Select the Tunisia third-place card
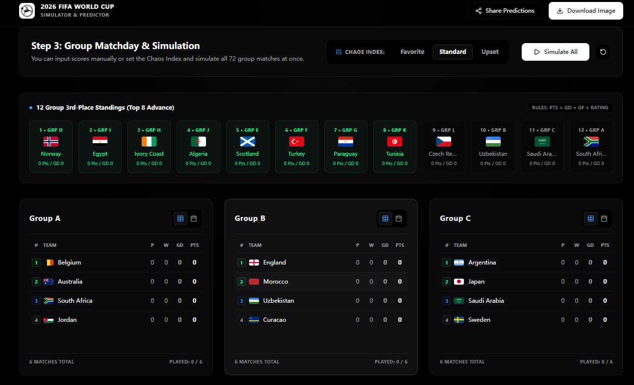634x385 pixels. click(x=395, y=147)
